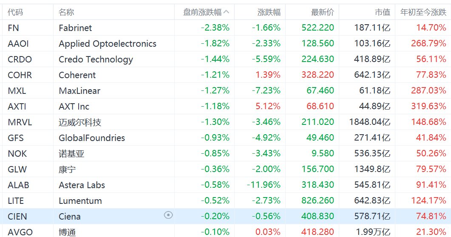Open the Credo Technology stock name
Screen dimensions: 451x237
96,59
